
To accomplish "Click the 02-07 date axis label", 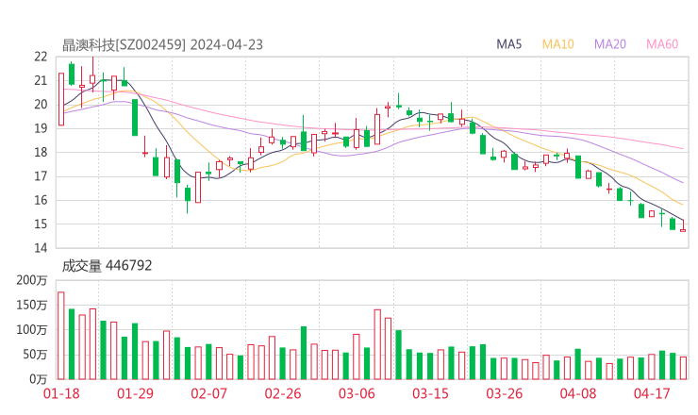I will [208, 393].
